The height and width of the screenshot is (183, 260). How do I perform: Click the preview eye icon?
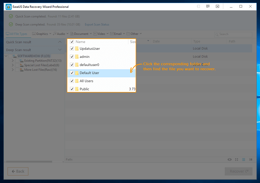click(230, 160)
